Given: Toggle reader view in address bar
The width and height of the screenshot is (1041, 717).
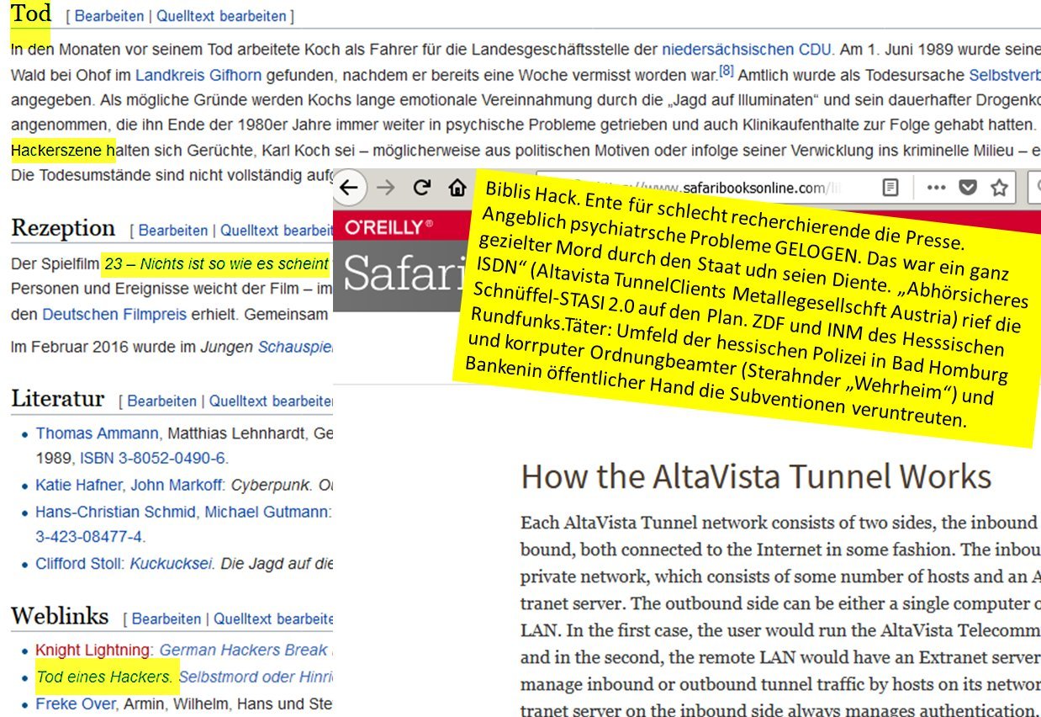Looking at the screenshot, I should coord(891,188).
